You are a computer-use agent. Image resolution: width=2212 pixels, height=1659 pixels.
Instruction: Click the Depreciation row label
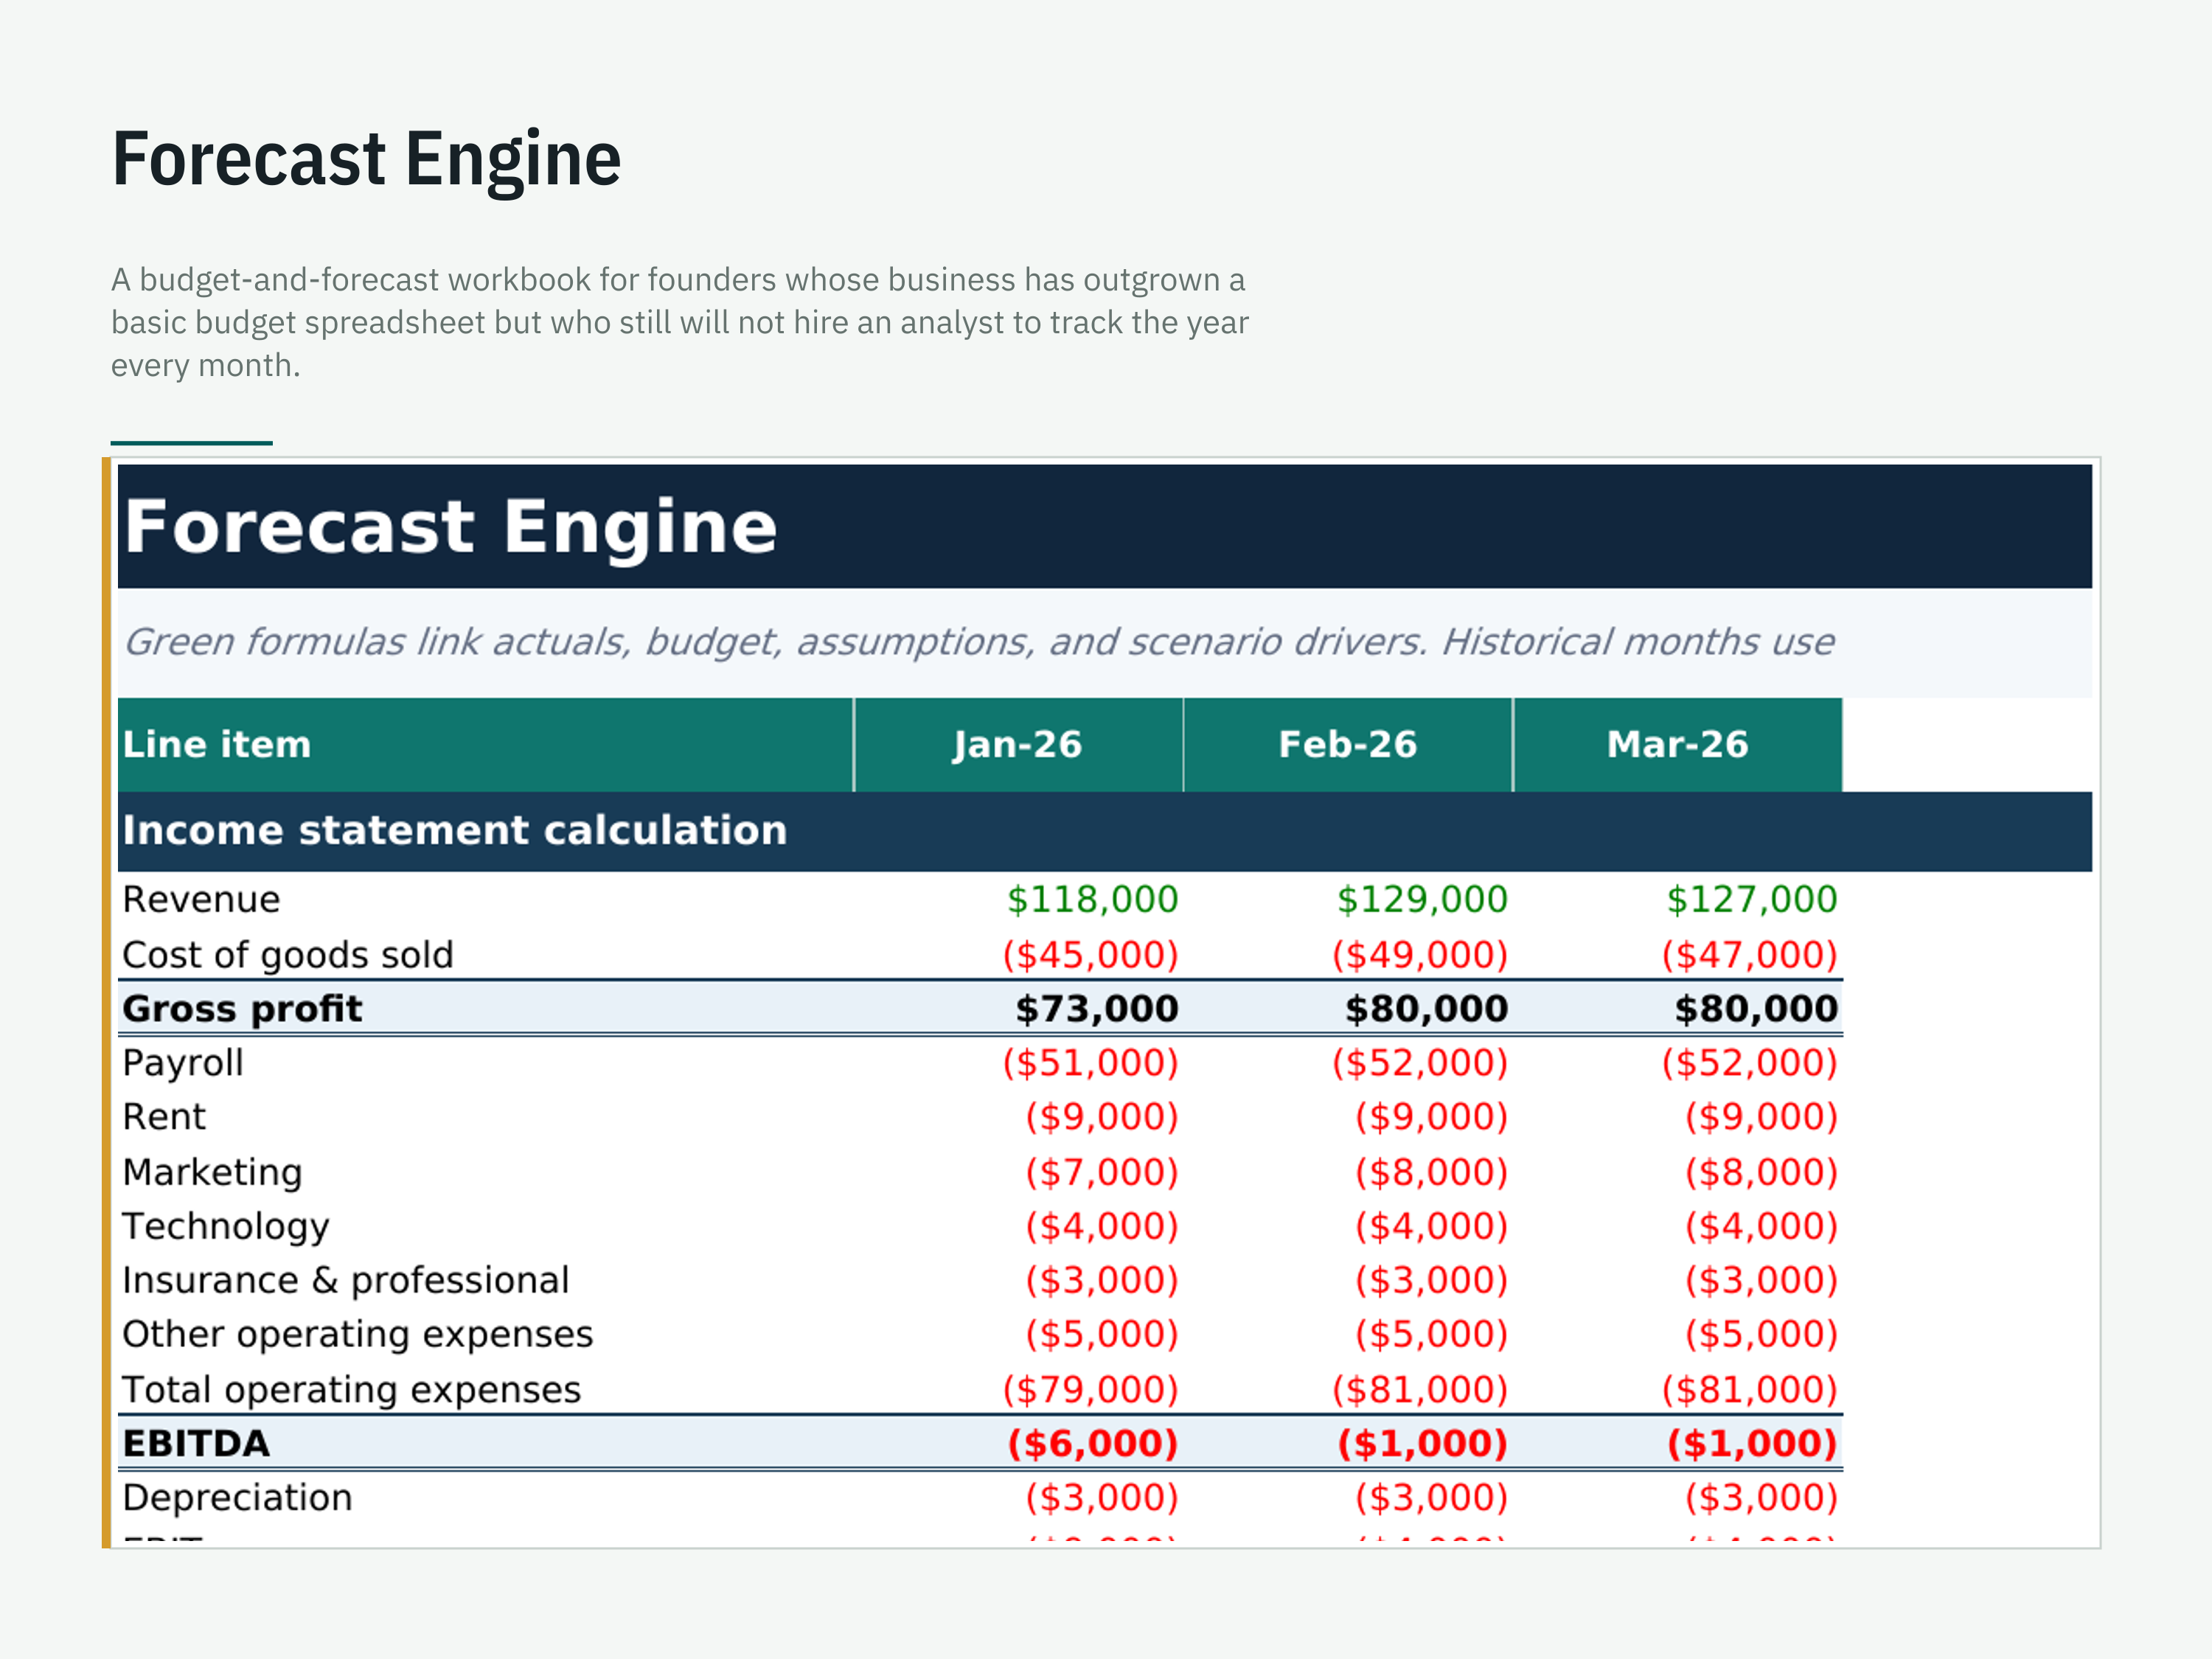(x=237, y=1498)
